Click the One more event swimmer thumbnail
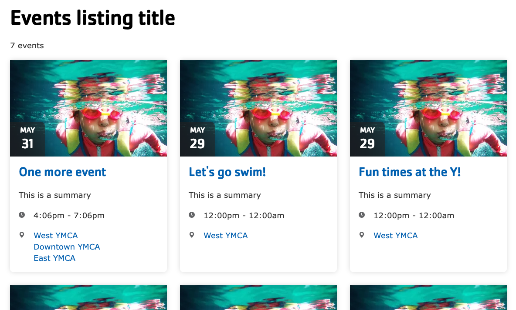 pyautogui.click(x=88, y=108)
